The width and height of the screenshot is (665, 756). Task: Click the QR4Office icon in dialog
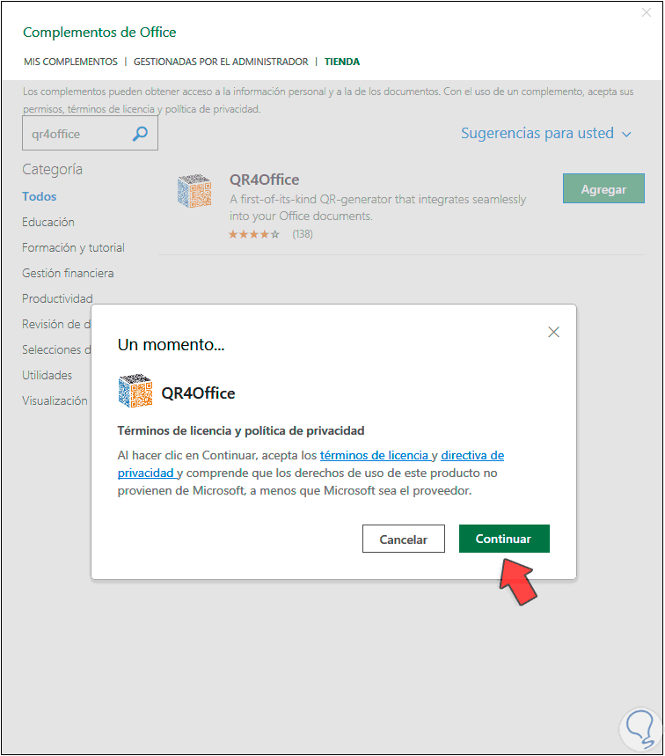coord(135,391)
